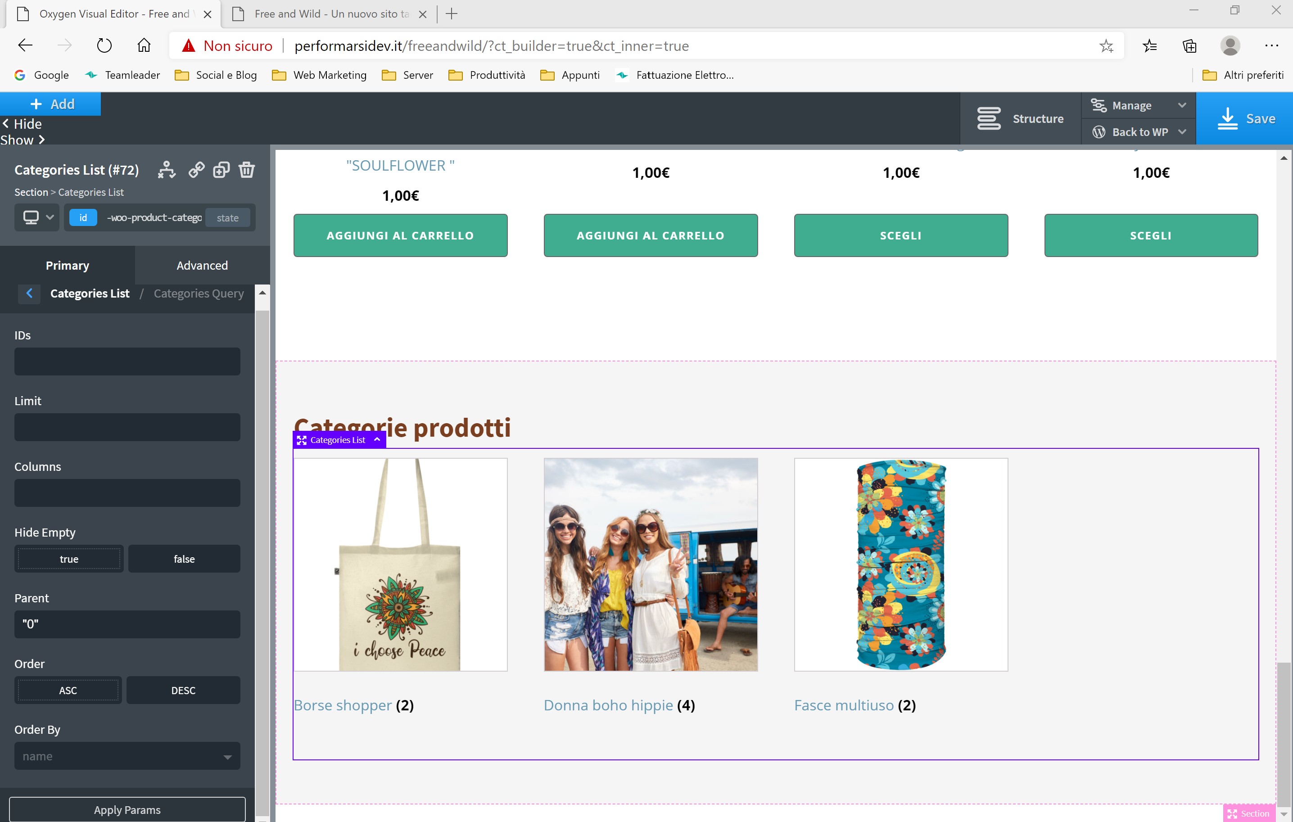Open the Add element panel

[x=50, y=104]
